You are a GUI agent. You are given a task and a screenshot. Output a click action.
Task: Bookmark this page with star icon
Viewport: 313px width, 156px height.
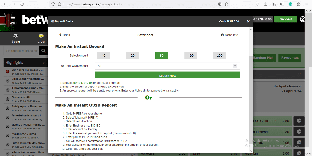[226, 4]
